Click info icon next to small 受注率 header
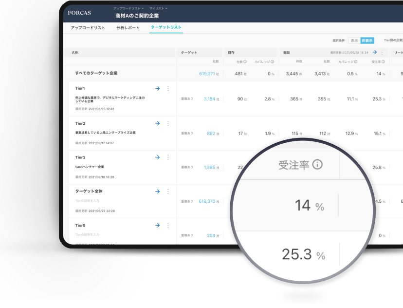Image resolution: width=403 pixels, height=308 pixels. coord(383,62)
